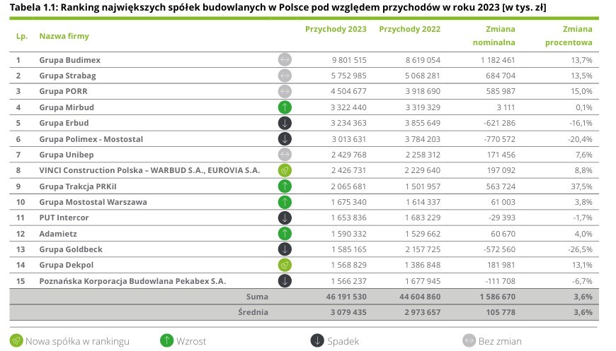The width and height of the screenshot is (616, 351).
Task: Select the company name Grupa Dekpol
Action: 66,266
